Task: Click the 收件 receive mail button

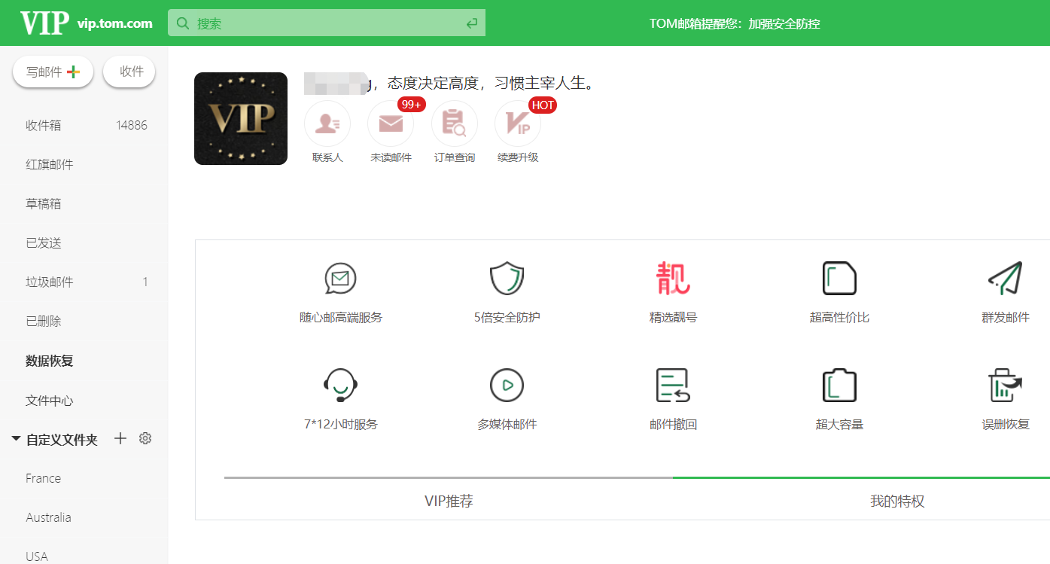Action: pyautogui.click(x=129, y=71)
